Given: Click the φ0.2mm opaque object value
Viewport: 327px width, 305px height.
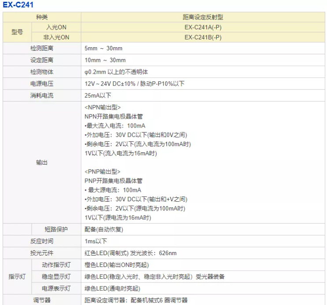Looking at the screenshot, I should pos(116,72).
